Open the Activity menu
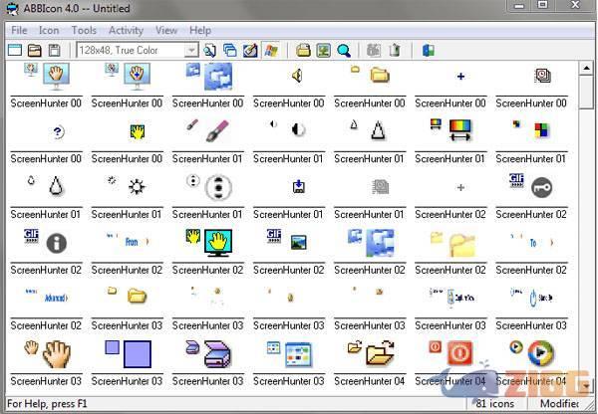This screenshot has width=598, height=414. (x=126, y=31)
